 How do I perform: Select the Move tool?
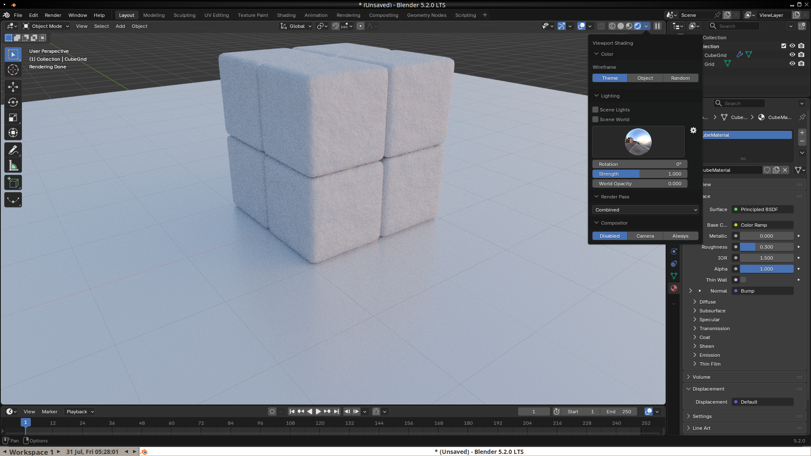(13, 87)
